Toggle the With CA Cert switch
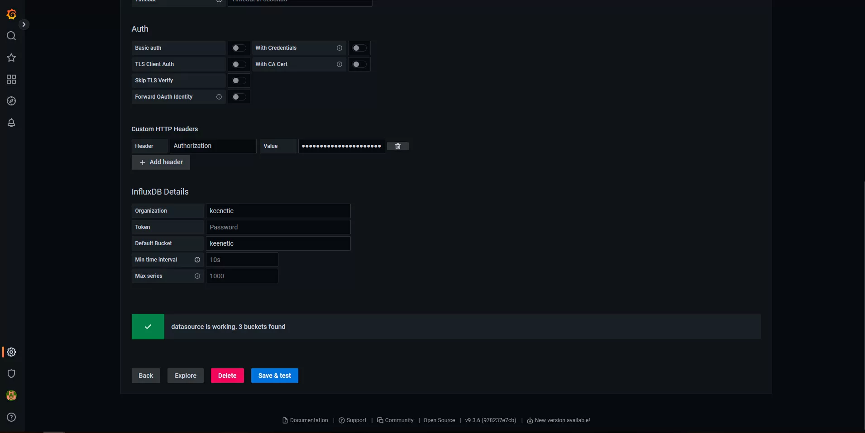The width and height of the screenshot is (865, 433). 359,64
